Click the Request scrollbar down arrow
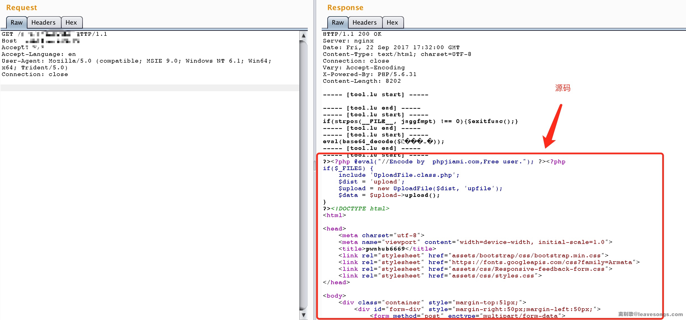The height and width of the screenshot is (320, 686). tap(304, 315)
